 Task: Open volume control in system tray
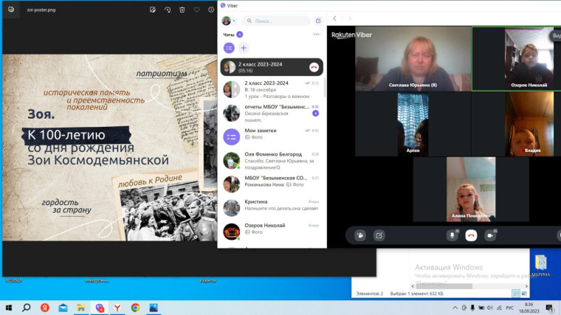[490, 308]
